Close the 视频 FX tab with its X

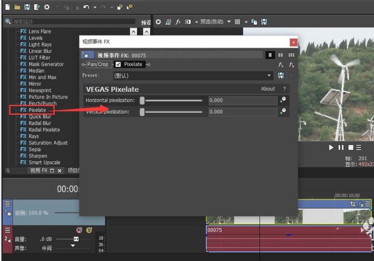[60, 171]
